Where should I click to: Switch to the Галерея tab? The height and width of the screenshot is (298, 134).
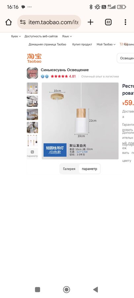point(69,169)
